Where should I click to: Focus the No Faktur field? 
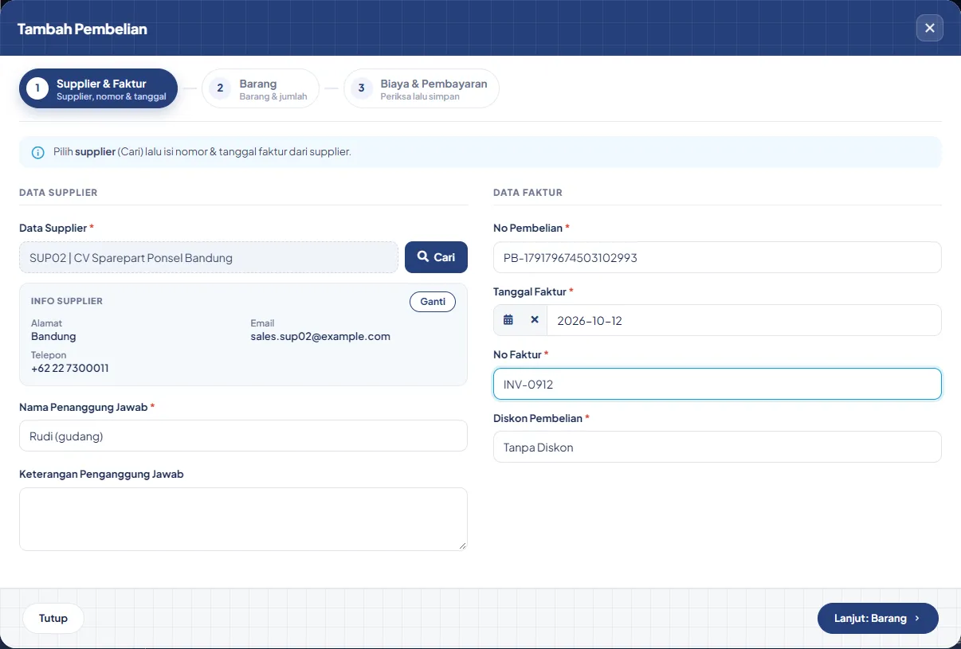point(717,384)
